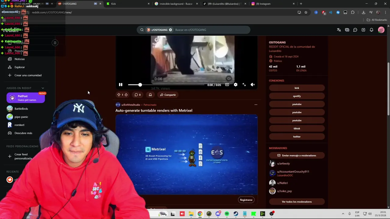This screenshot has height=219, width=390.
Task: Click Crear una comunidad
Action: point(27,75)
